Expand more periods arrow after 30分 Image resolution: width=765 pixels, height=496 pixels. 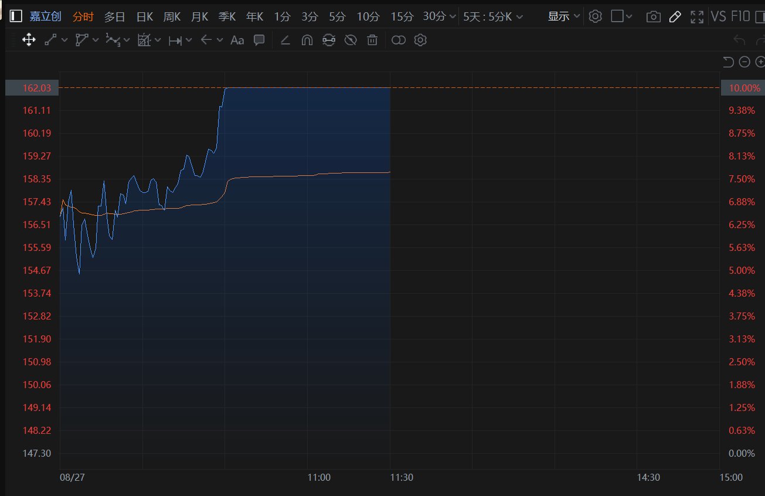(x=453, y=17)
